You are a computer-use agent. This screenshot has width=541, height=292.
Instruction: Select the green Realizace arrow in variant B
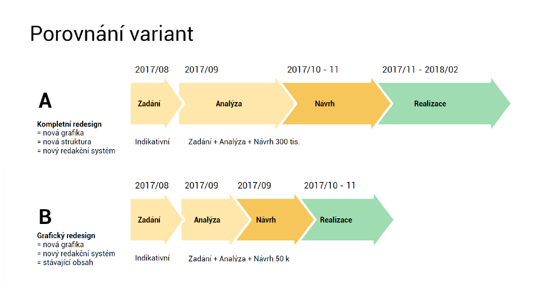[x=337, y=220]
